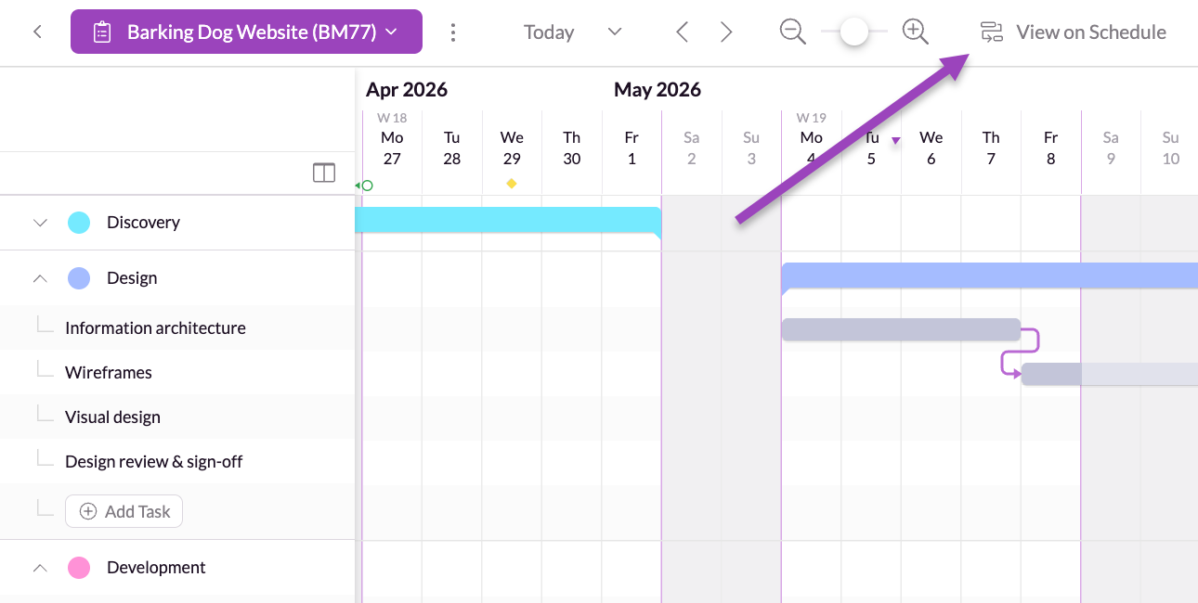Click the Add Task button
The image size is (1198, 603).
click(x=124, y=511)
